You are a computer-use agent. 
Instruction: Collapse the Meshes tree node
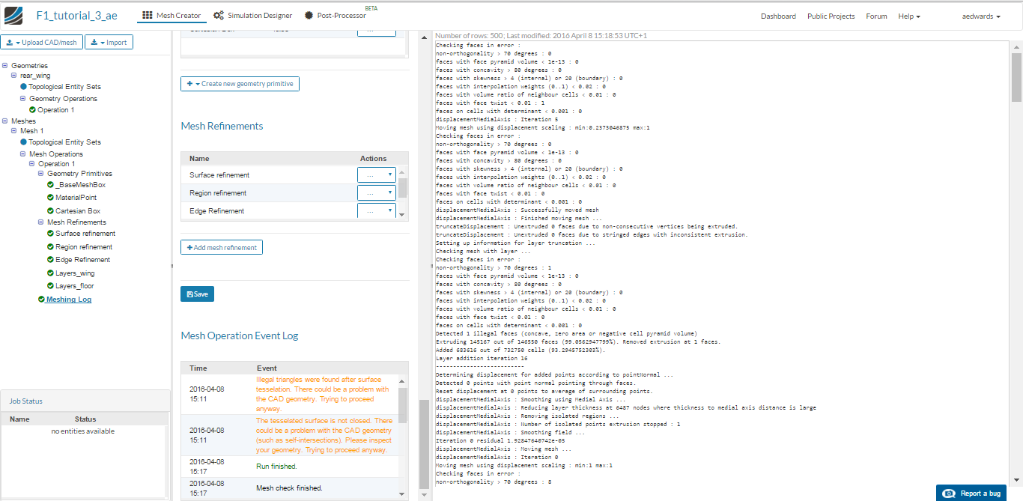click(6, 121)
